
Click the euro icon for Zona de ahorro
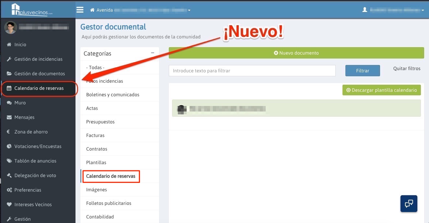[9, 132]
